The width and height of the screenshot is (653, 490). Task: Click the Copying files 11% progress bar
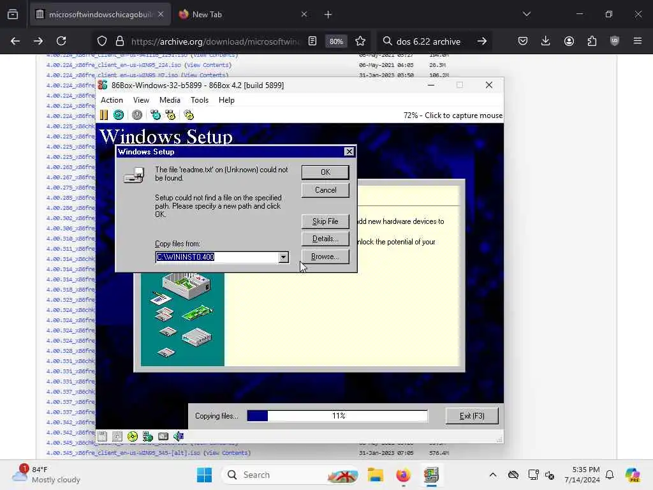point(337,416)
